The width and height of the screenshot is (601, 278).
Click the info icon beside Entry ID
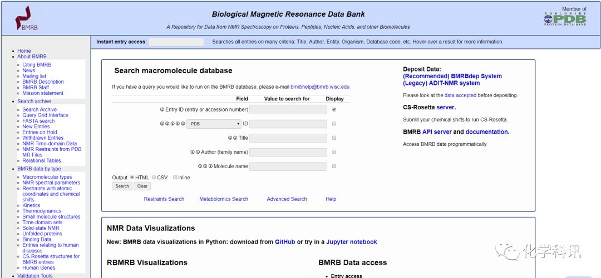[162, 110]
